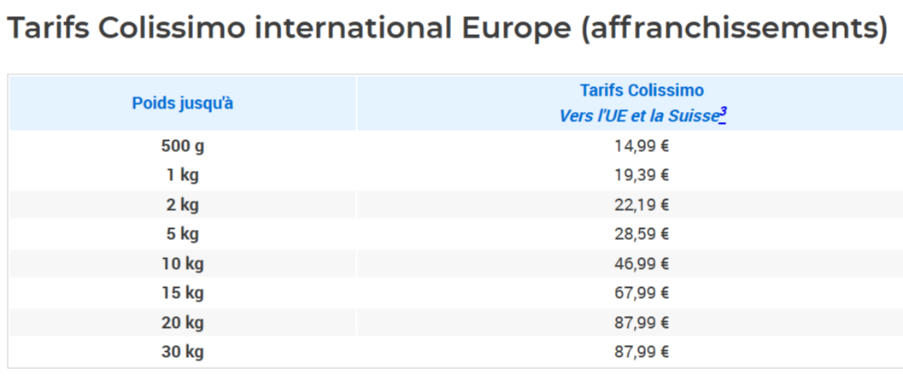Click the price in the 30 kg row

point(642,351)
